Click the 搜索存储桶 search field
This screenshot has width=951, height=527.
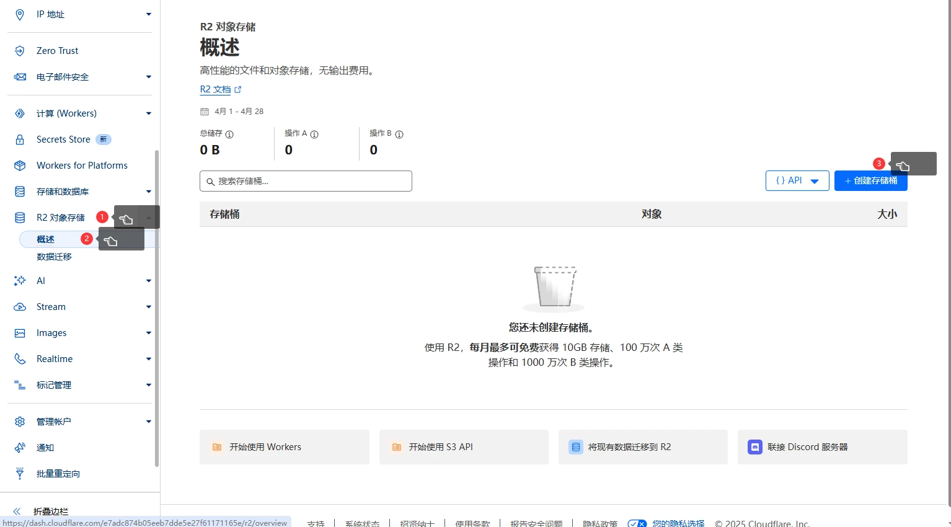306,180
